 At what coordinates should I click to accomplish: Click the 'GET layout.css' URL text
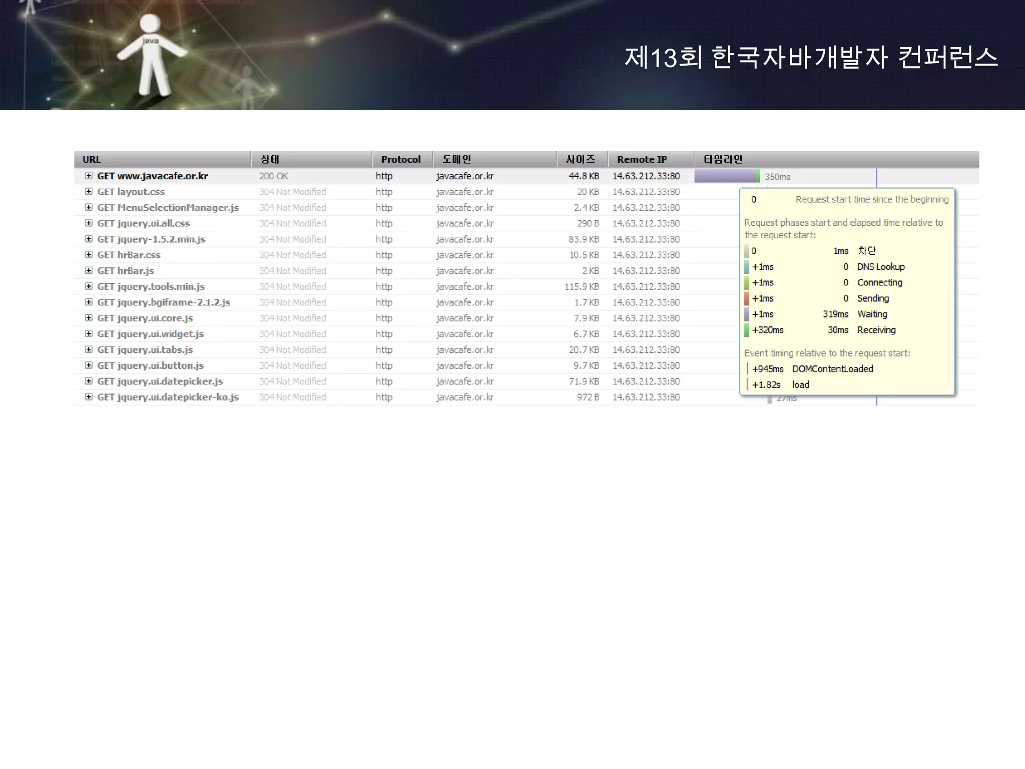[131, 192]
